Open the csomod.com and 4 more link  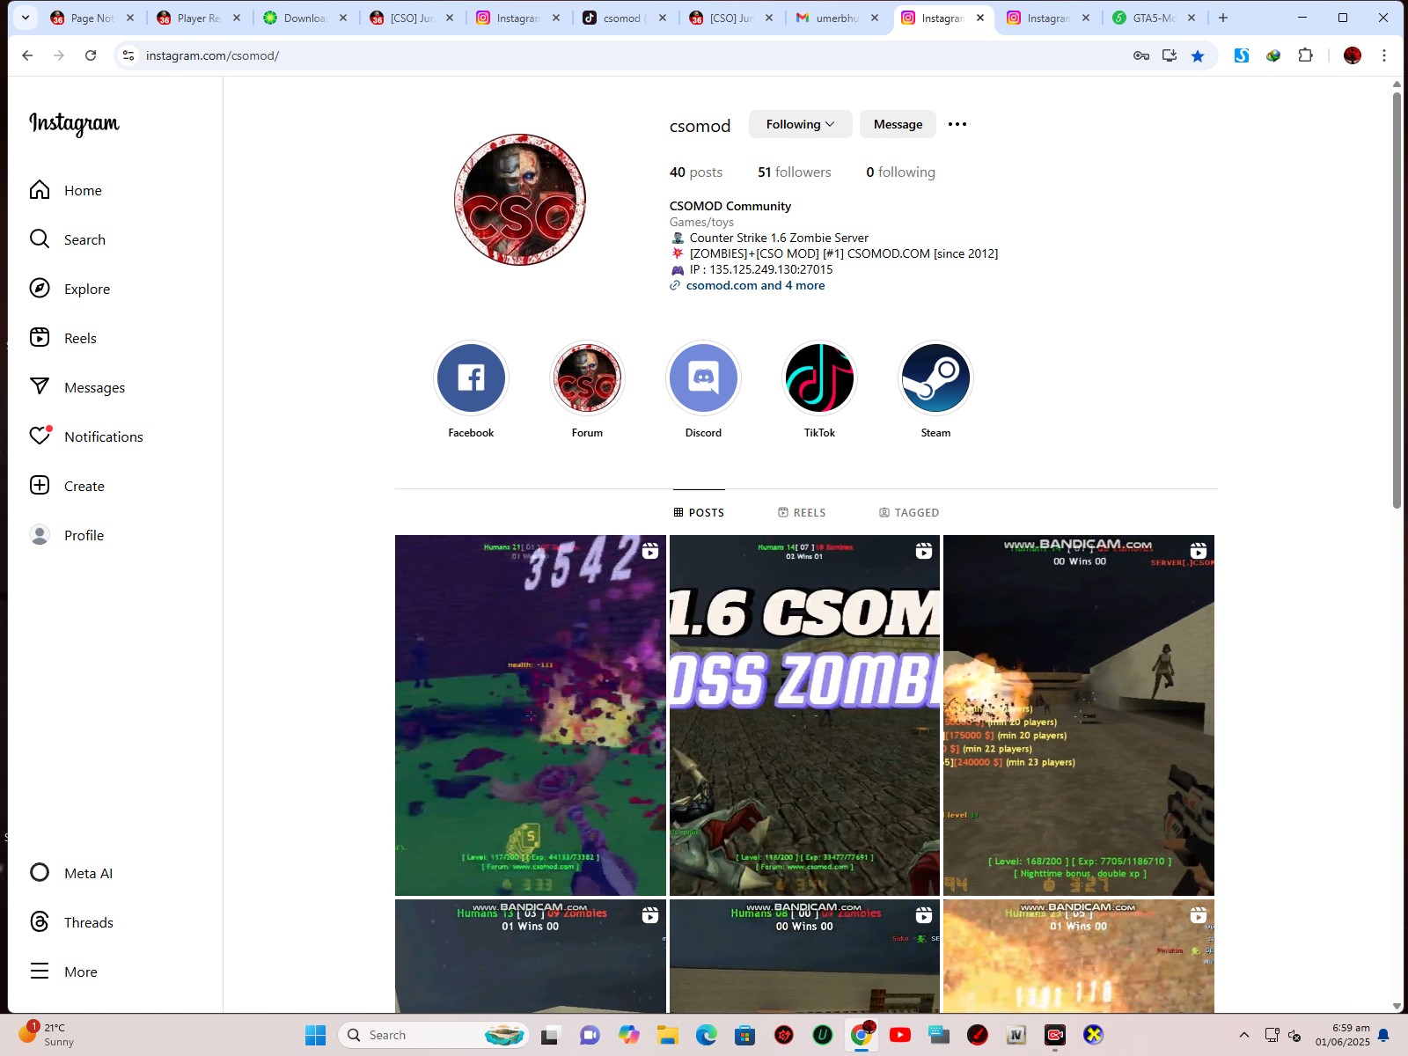pyautogui.click(x=755, y=285)
